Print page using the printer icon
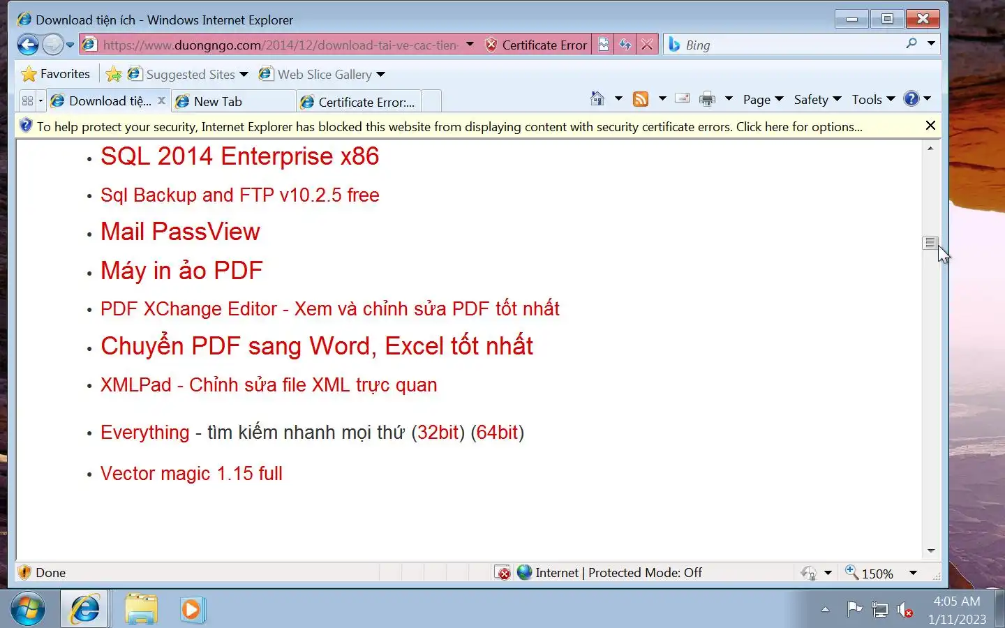The height and width of the screenshot is (628, 1005). 708,99
